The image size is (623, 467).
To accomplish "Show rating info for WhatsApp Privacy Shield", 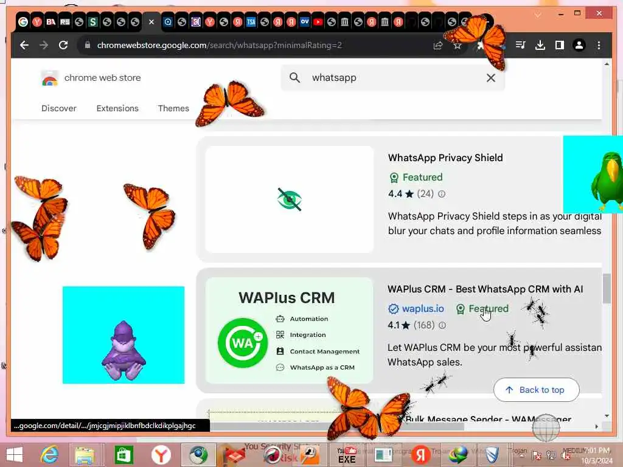I will (x=442, y=194).
